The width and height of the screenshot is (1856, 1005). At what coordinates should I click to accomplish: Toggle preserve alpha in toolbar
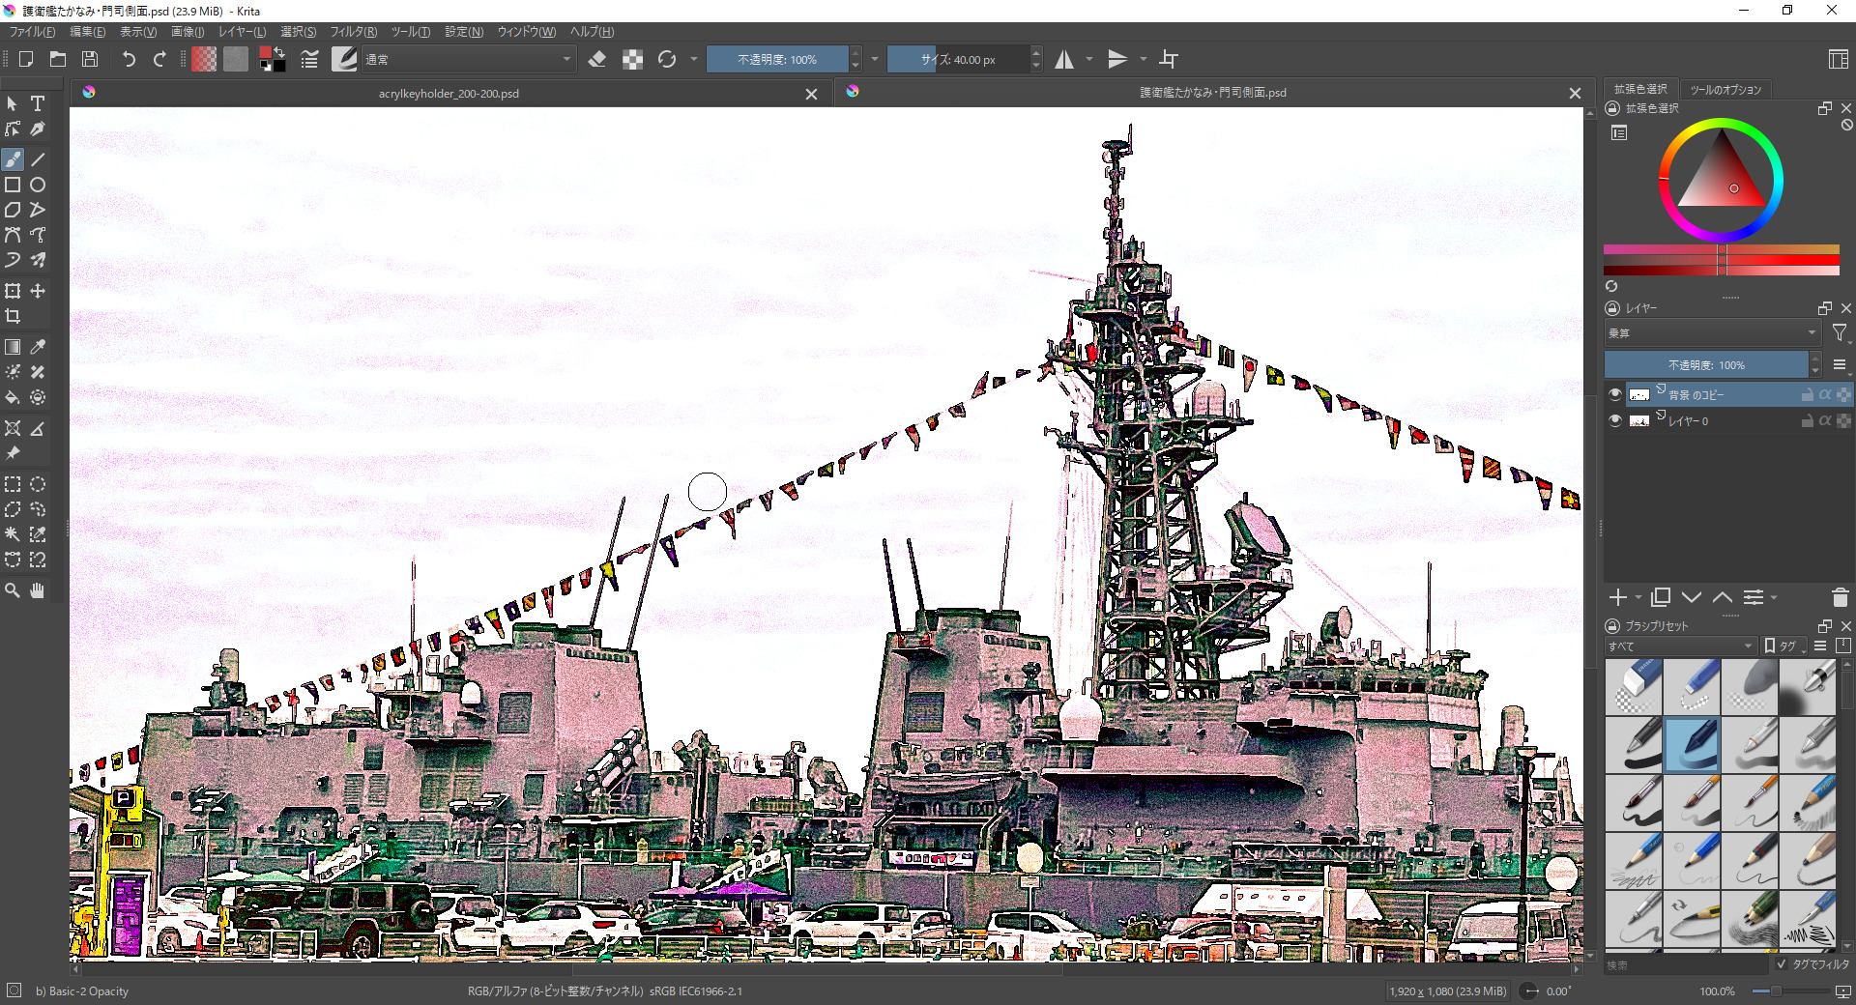pos(632,59)
